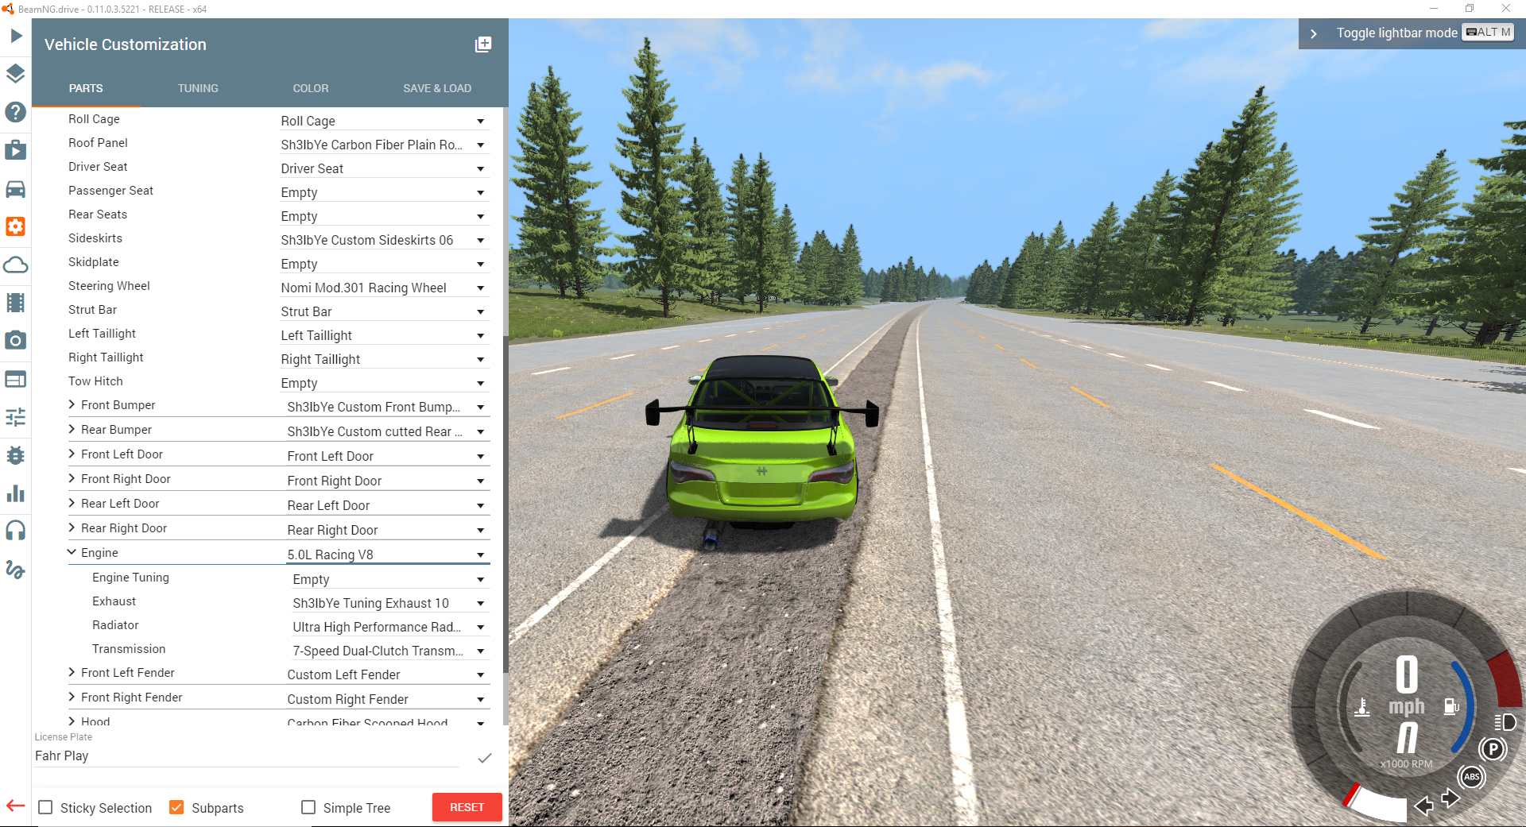Click the RESET button
This screenshot has height=827, width=1526.
[467, 807]
